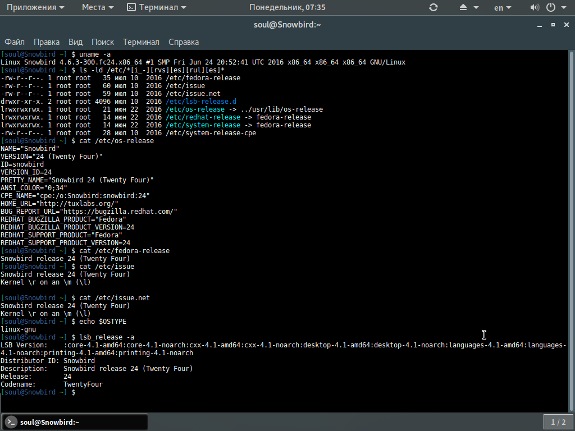Open the Поиск menu
The width and height of the screenshot is (575, 431).
[103, 42]
